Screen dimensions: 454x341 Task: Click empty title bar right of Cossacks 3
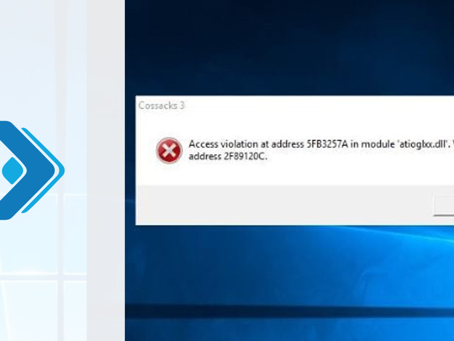(303, 106)
